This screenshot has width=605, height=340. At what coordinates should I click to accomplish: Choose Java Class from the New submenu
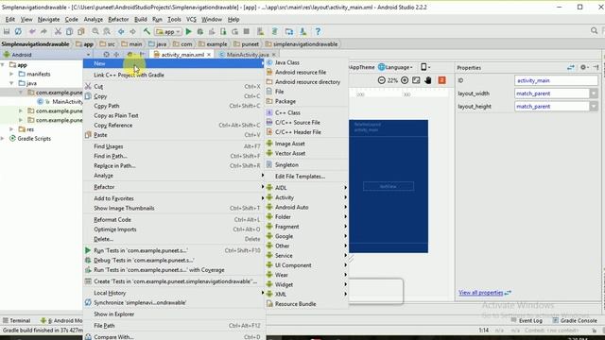click(307, 62)
